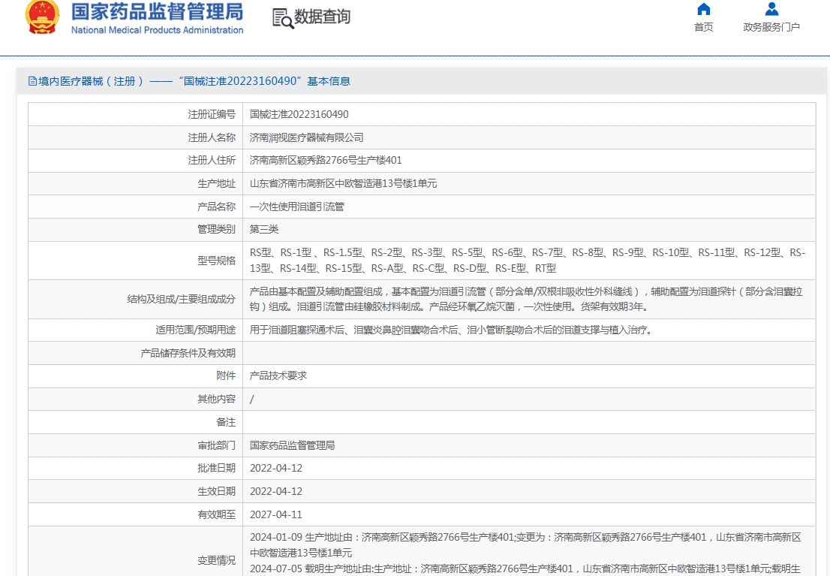Open 首页 link text

point(703,27)
